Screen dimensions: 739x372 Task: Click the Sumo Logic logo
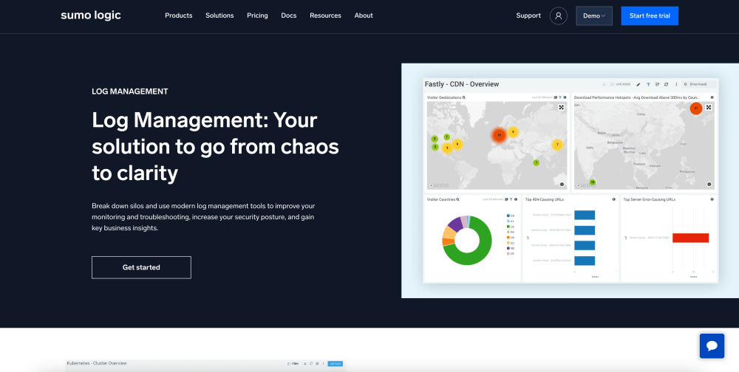click(x=91, y=15)
